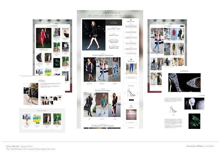Click the shoe sketch in crystal shoe article
The image size is (220, 155).
[x=173, y=109]
